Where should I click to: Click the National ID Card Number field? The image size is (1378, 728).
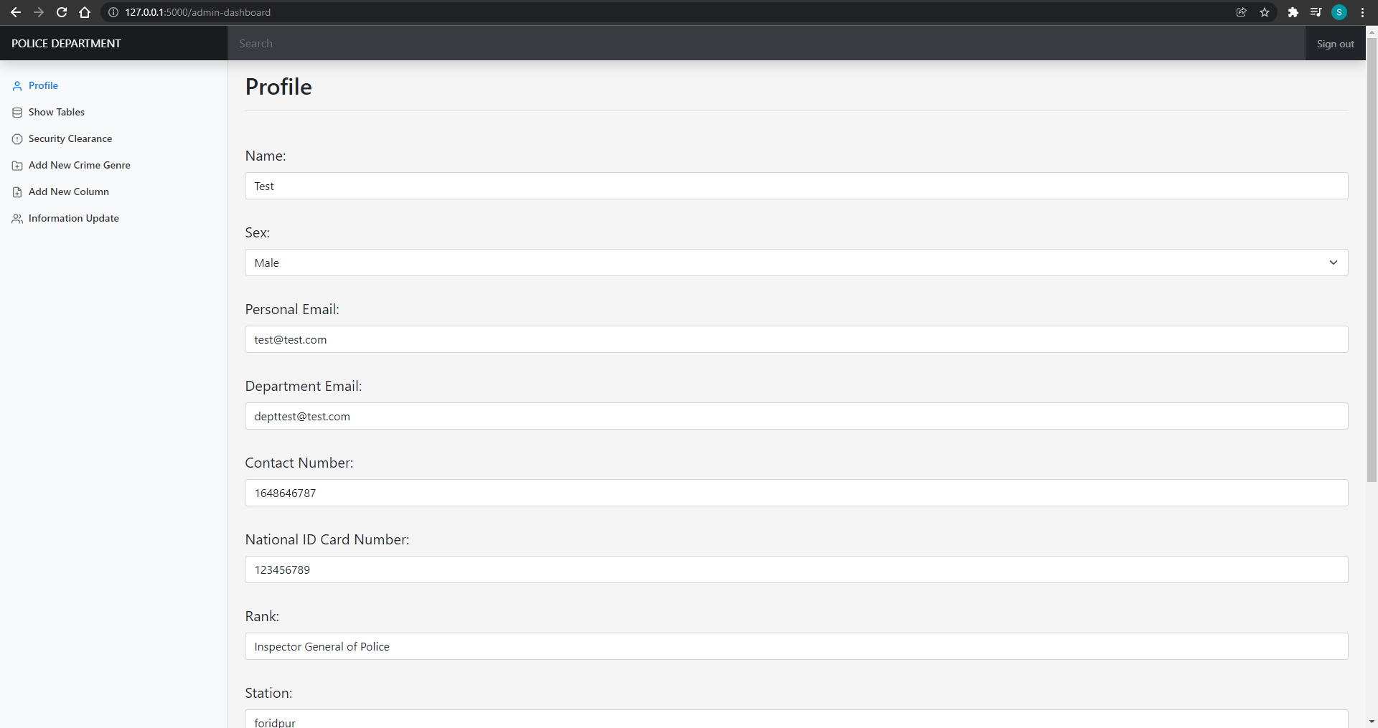coord(797,569)
